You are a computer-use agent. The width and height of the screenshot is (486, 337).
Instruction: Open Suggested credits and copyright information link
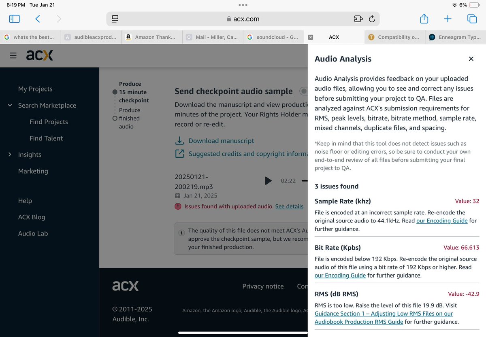tap(248, 154)
